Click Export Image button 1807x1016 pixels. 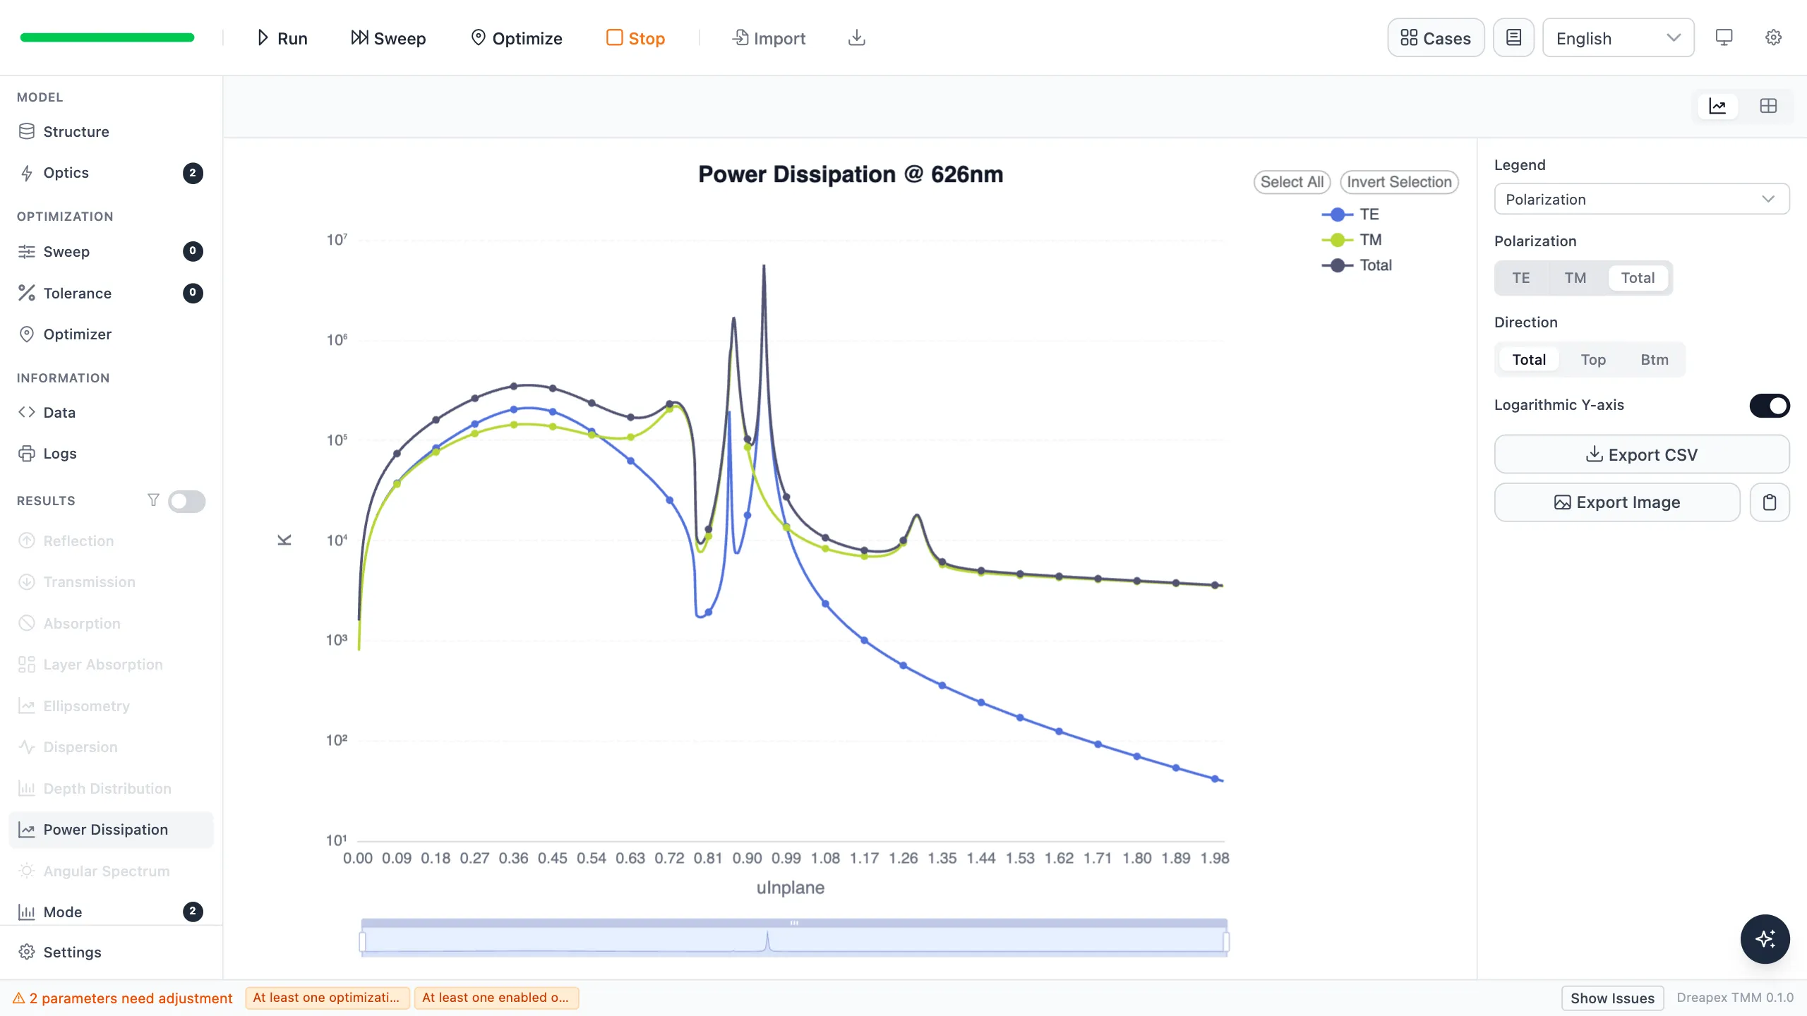click(1616, 502)
